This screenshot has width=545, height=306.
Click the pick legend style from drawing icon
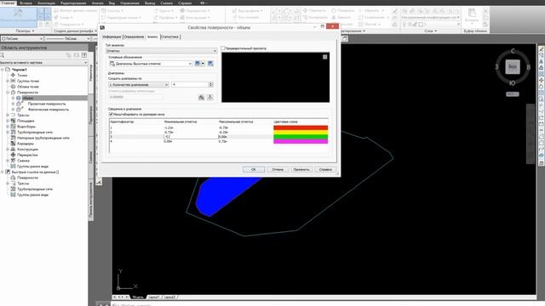(210, 64)
